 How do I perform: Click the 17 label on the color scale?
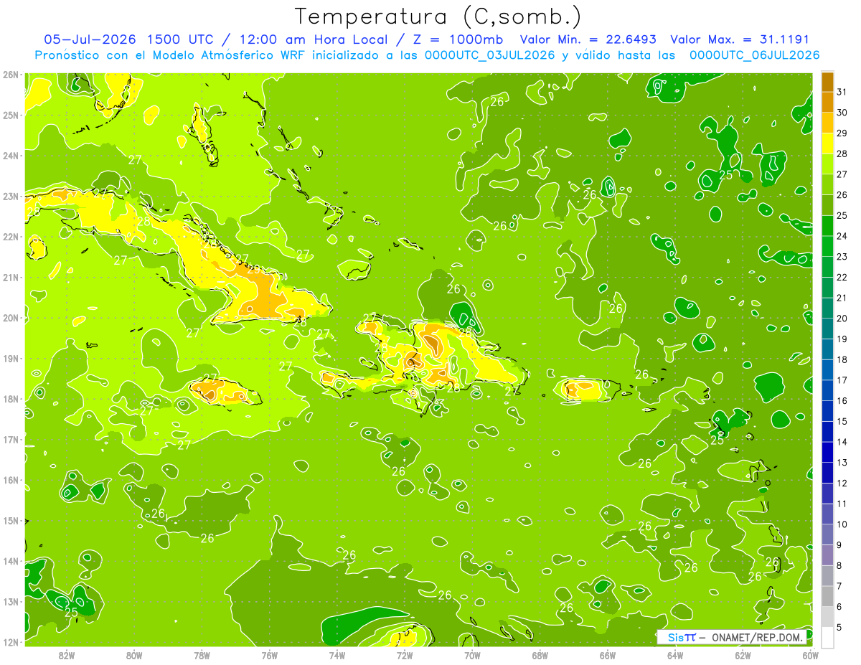(842, 380)
